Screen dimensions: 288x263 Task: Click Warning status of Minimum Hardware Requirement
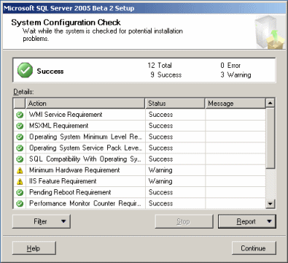[x=160, y=170]
